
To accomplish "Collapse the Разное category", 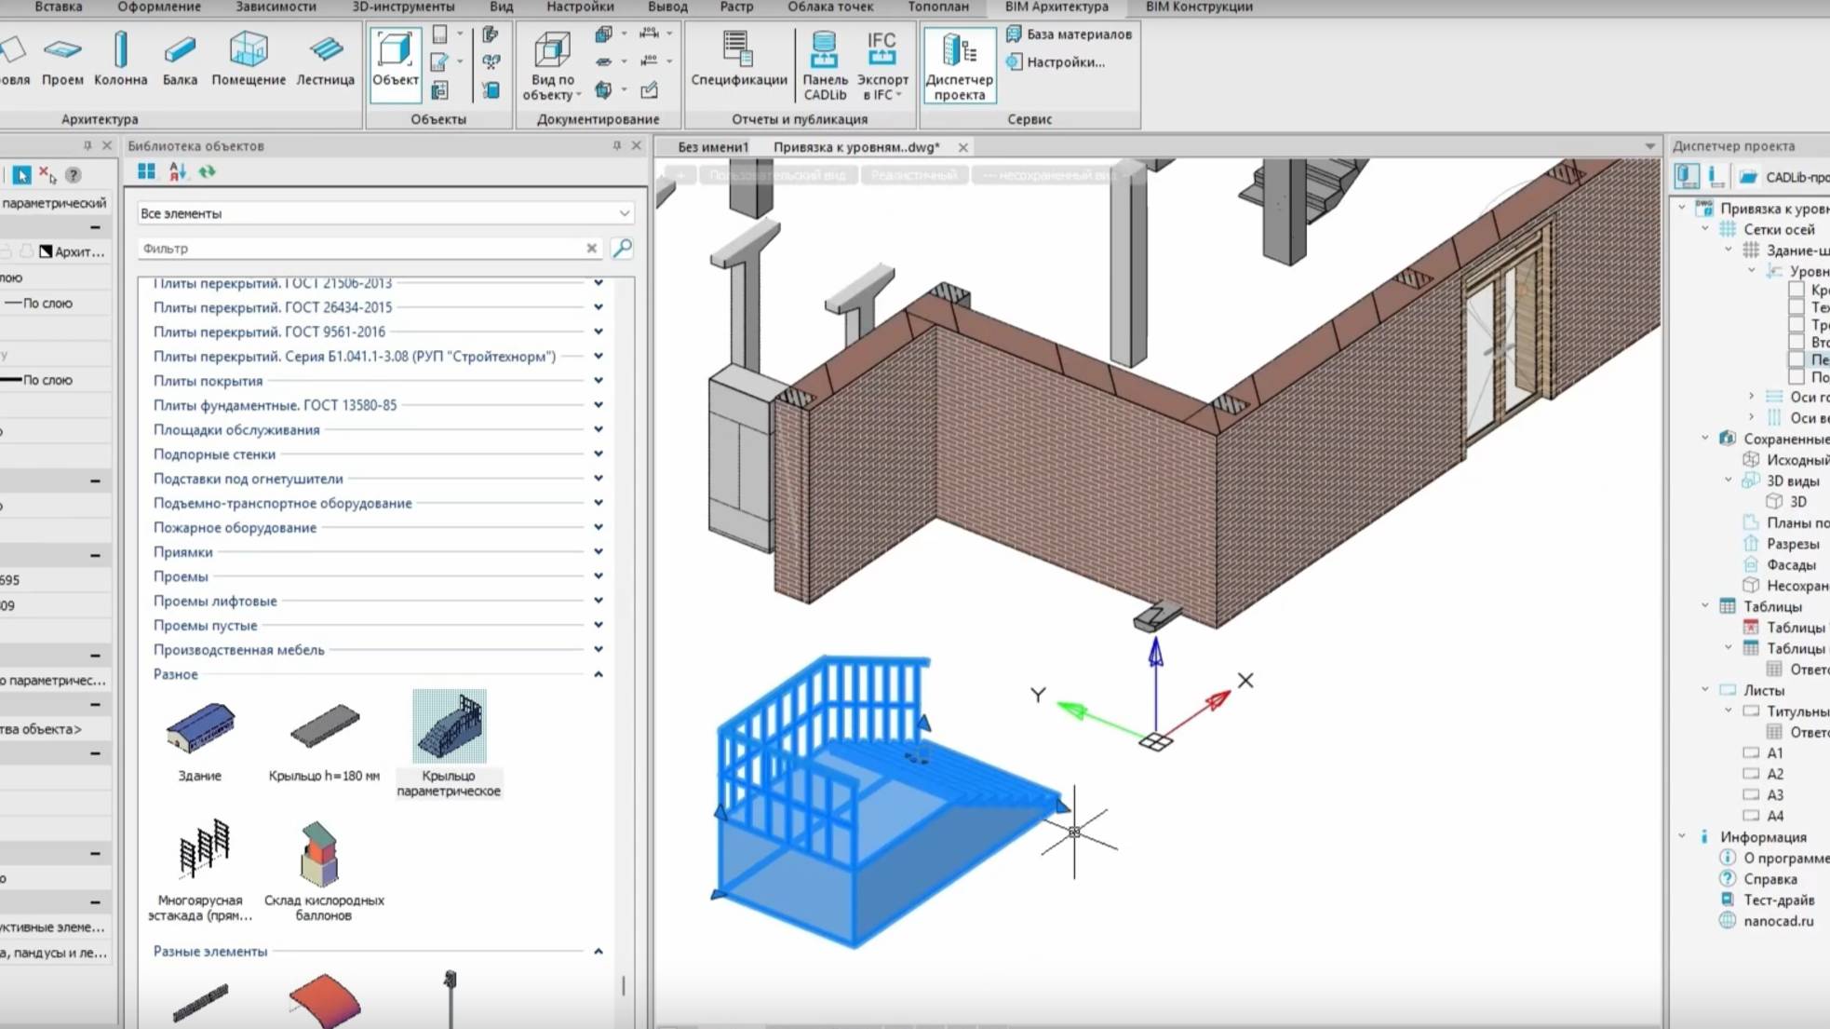I will 599,674.
